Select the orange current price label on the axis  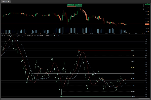point(147,24)
